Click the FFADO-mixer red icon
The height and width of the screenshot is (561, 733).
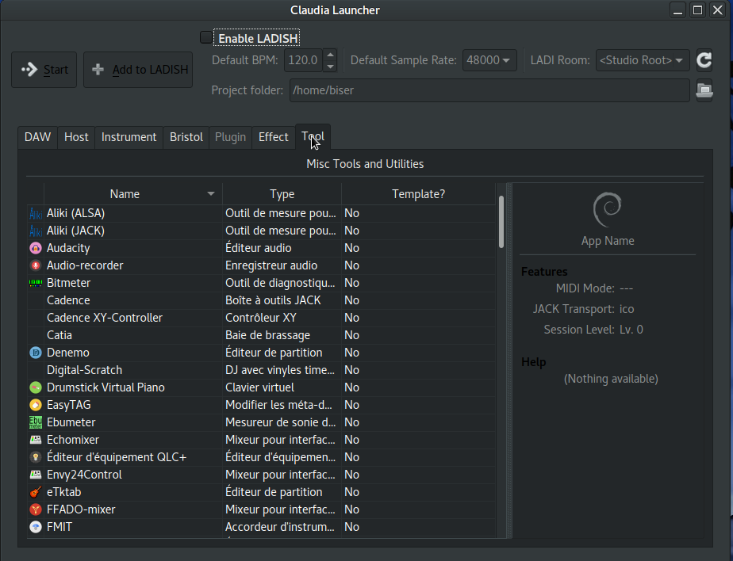tap(36, 509)
